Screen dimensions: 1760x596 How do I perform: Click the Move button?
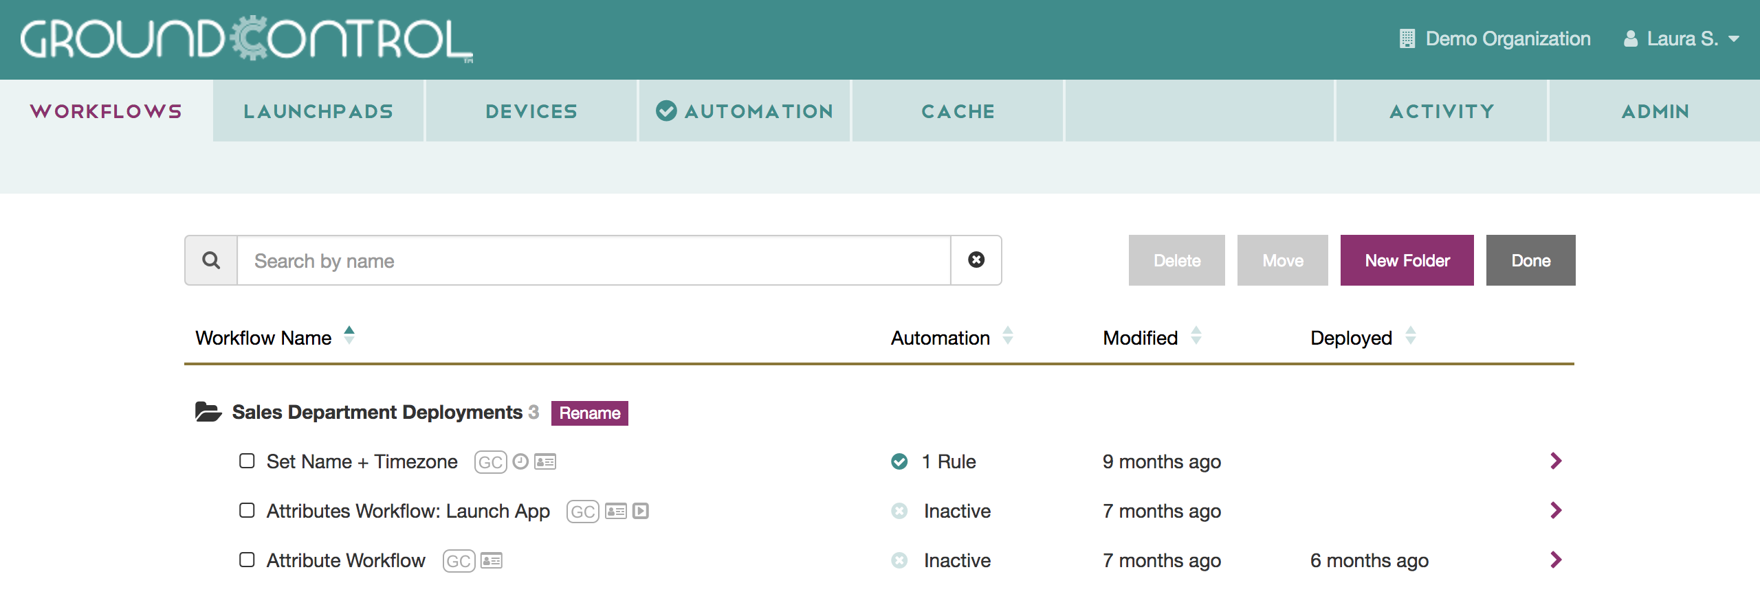(x=1283, y=260)
